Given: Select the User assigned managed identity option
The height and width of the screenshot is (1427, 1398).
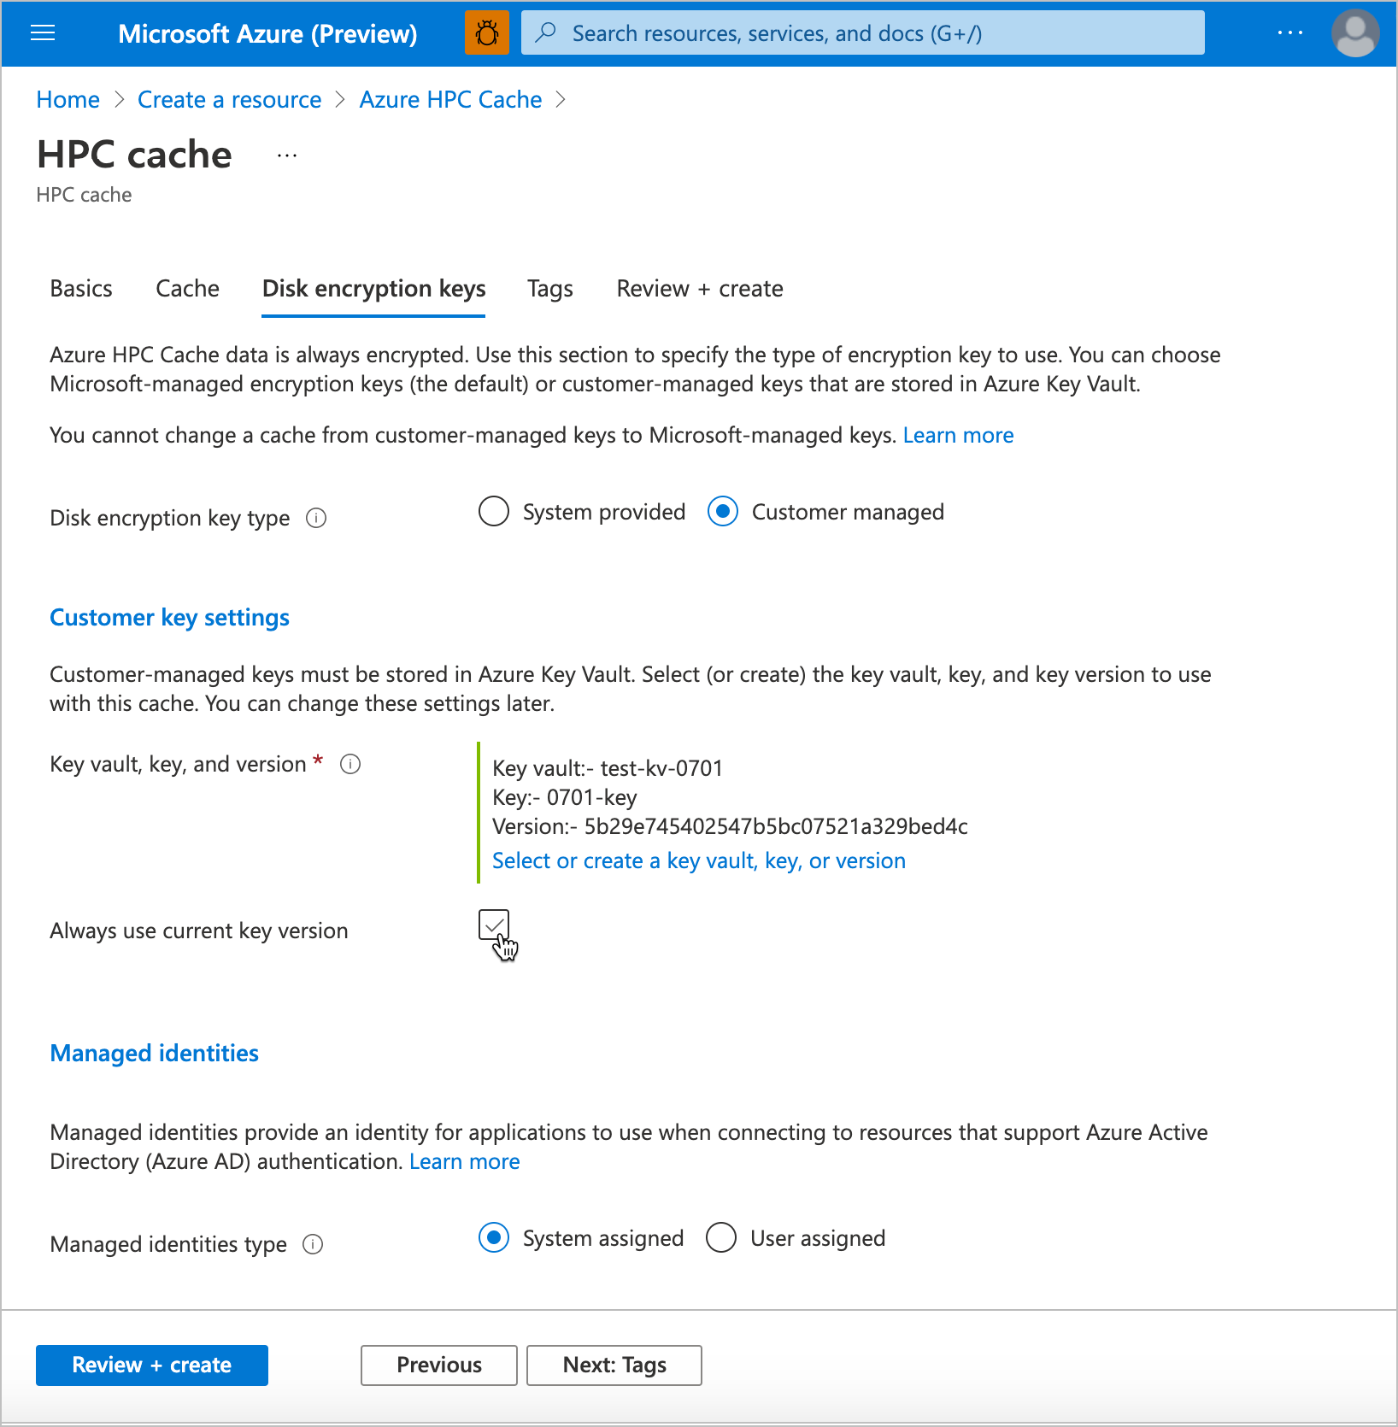Looking at the screenshot, I should click(x=721, y=1237).
